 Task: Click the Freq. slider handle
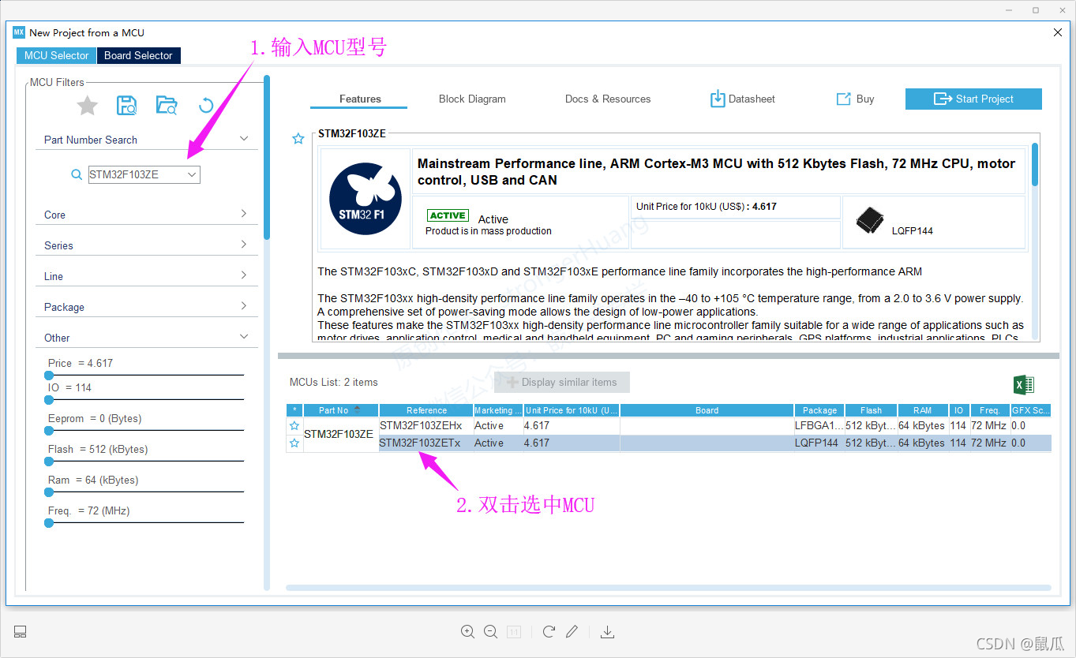(49, 523)
